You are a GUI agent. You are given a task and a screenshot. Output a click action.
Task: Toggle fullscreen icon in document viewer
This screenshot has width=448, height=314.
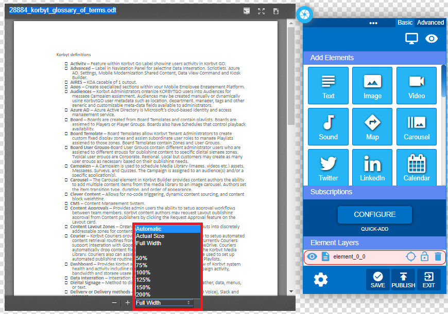pyautogui.click(x=261, y=11)
